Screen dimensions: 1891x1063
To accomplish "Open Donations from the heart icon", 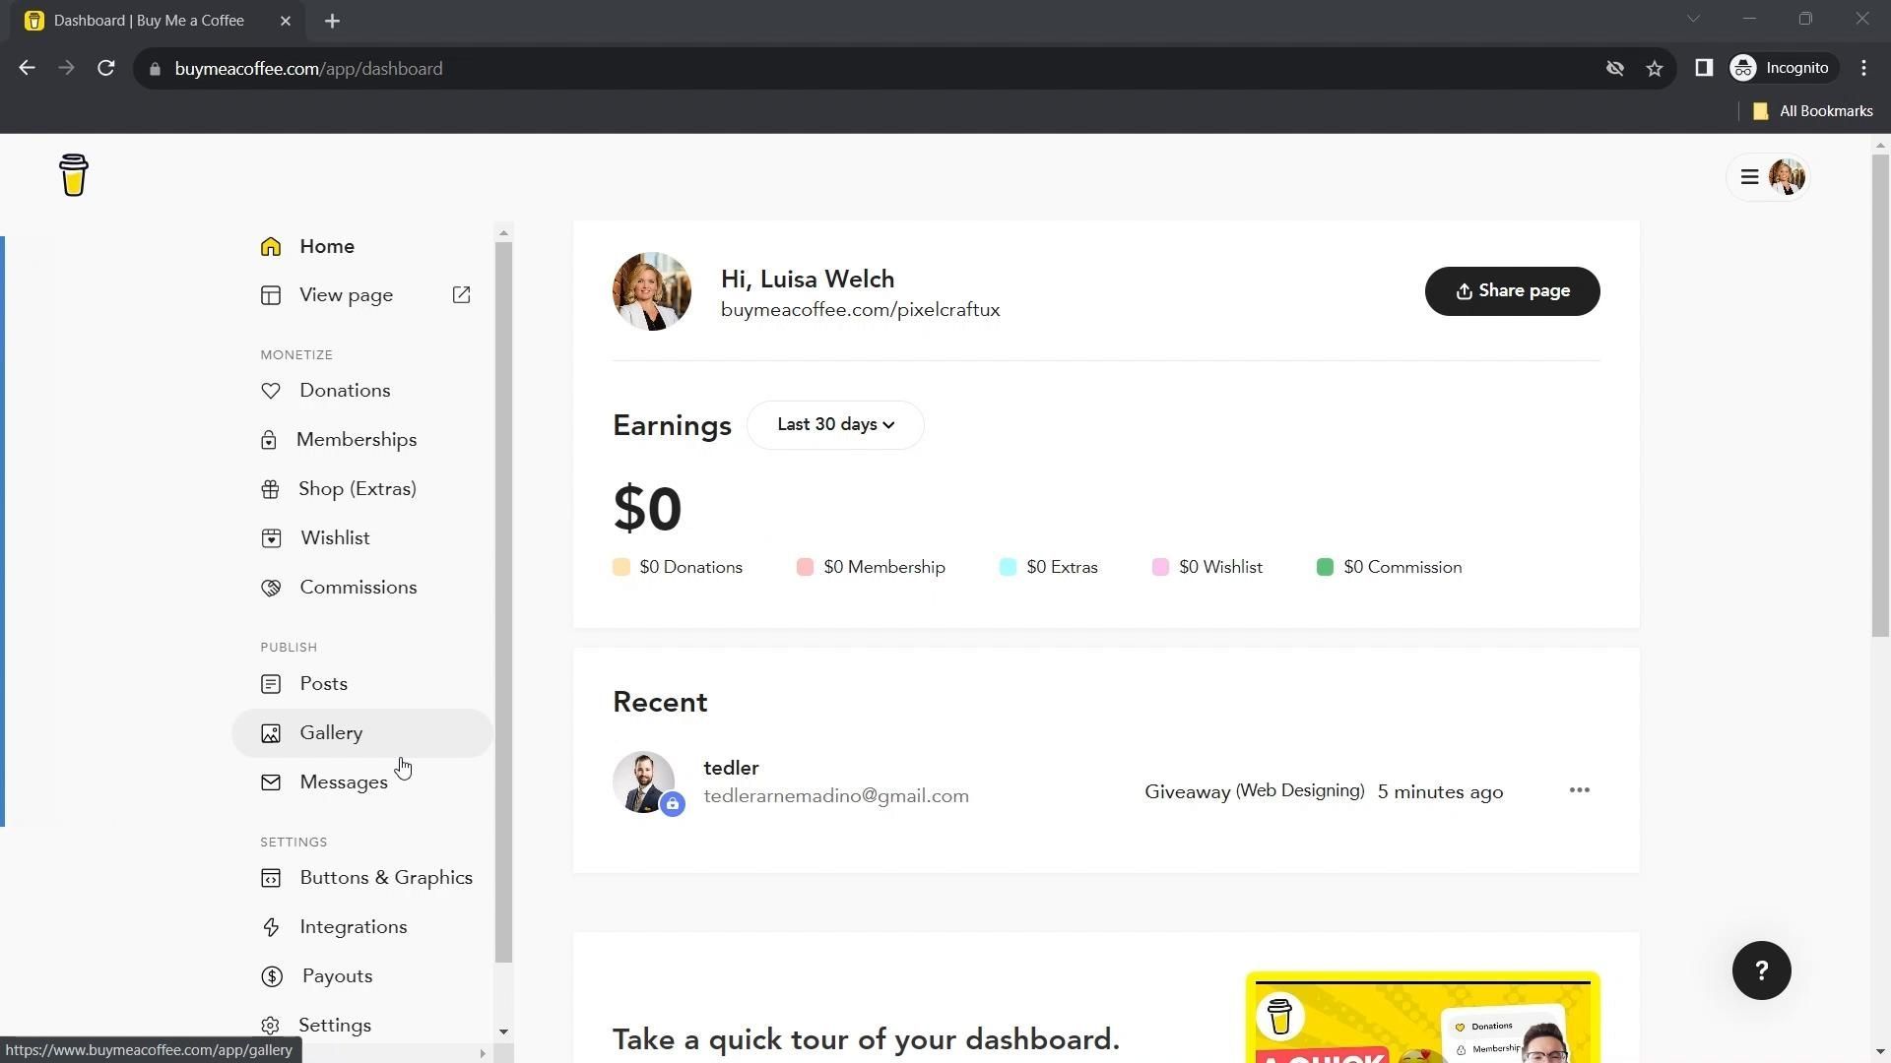I will point(271,391).
